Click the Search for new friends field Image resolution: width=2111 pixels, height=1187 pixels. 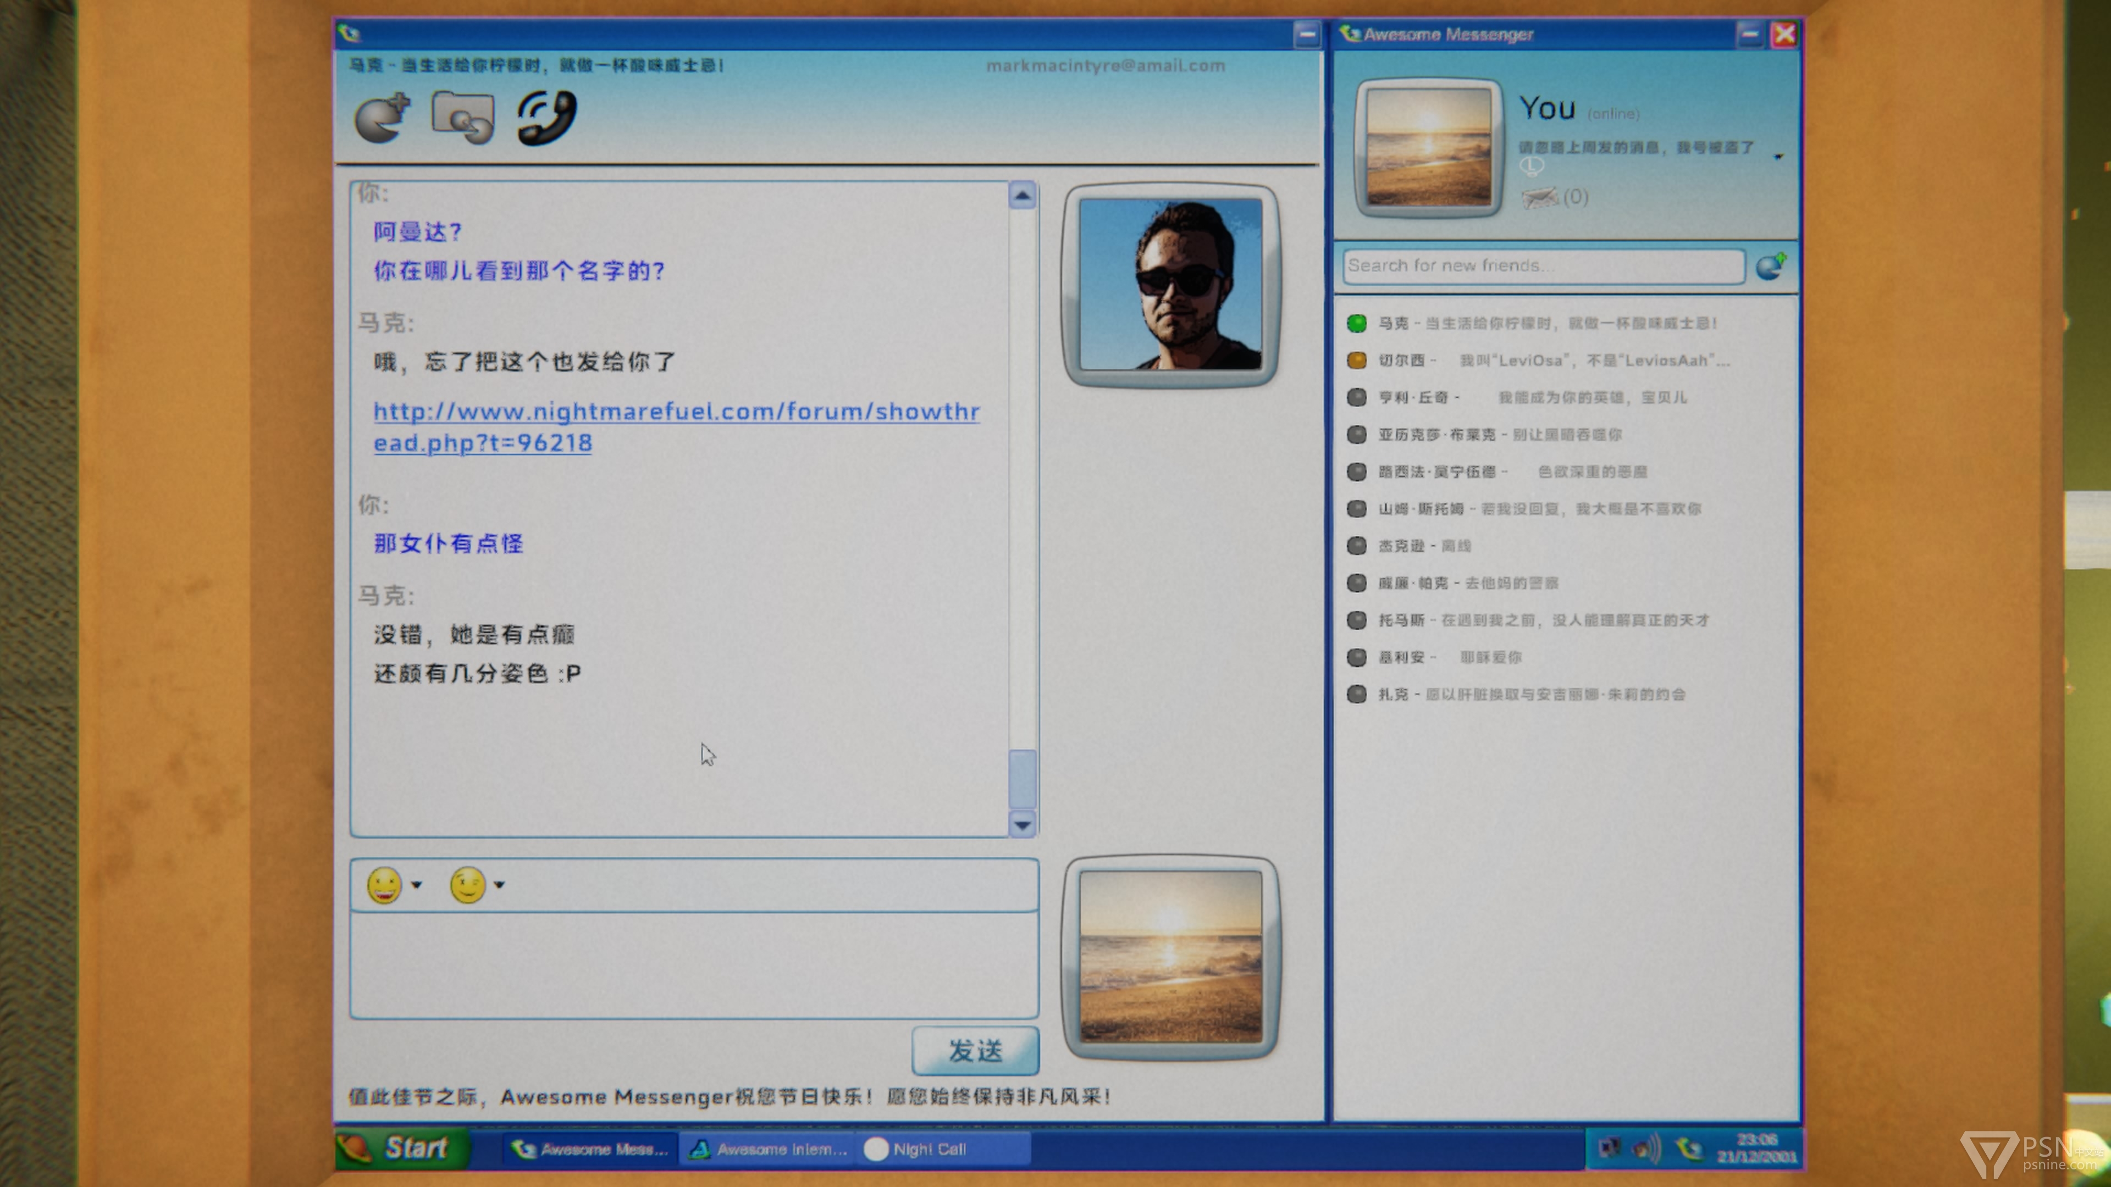click(x=1544, y=266)
